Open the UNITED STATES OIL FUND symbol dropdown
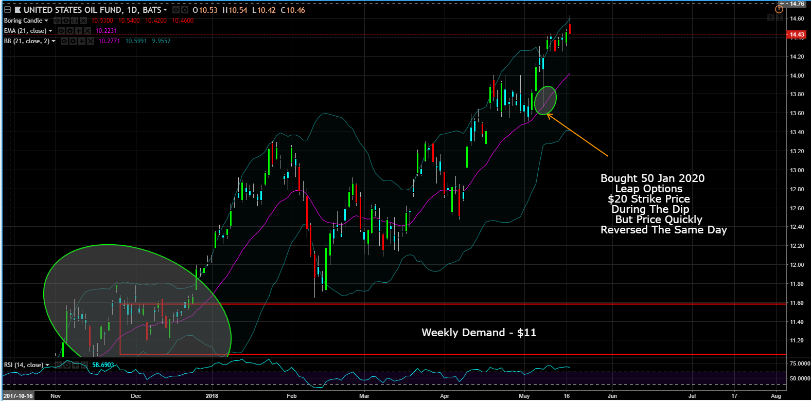811x401 pixels. click(165, 10)
